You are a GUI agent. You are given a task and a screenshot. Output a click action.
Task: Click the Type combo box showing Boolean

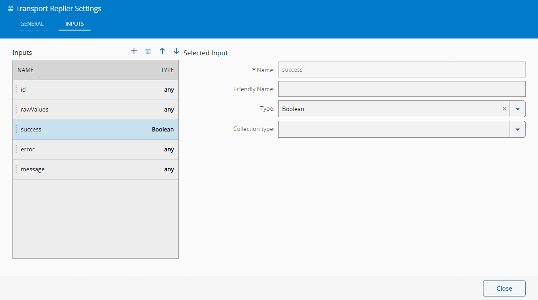tap(390, 109)
